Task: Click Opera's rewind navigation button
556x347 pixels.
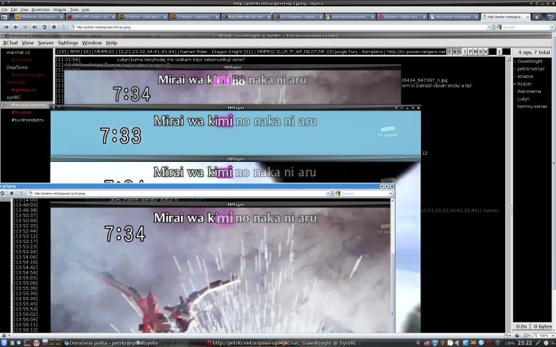Action: 6,27
